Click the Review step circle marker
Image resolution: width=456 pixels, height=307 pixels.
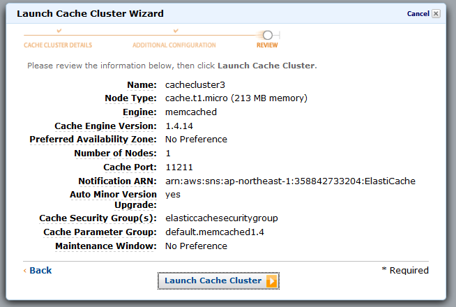[268, 35]
